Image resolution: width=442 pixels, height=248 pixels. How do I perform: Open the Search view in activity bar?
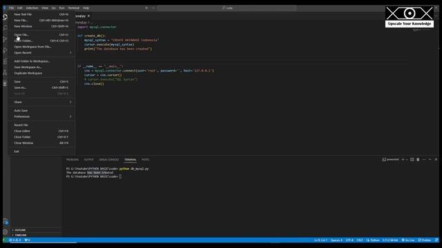5,28
